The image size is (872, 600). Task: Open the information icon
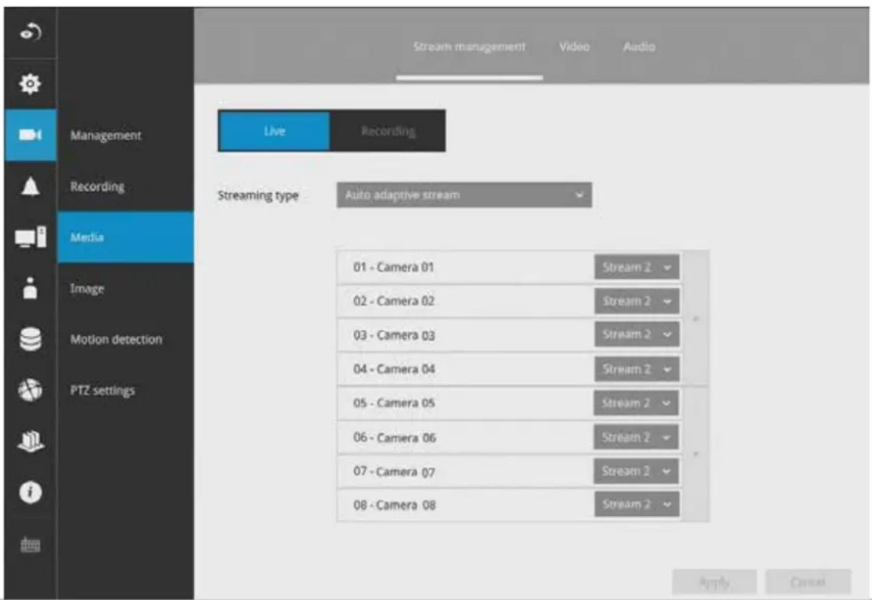pos(30,492)
